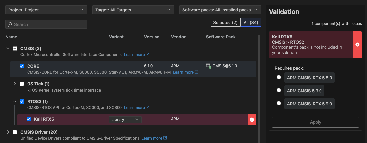Click the Name column header
Image resolution: width=367 pixels, height=143 pixels.
11,37
